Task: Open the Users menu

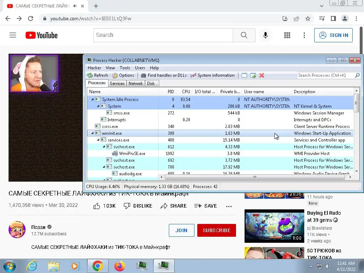Action: point(140,68)
